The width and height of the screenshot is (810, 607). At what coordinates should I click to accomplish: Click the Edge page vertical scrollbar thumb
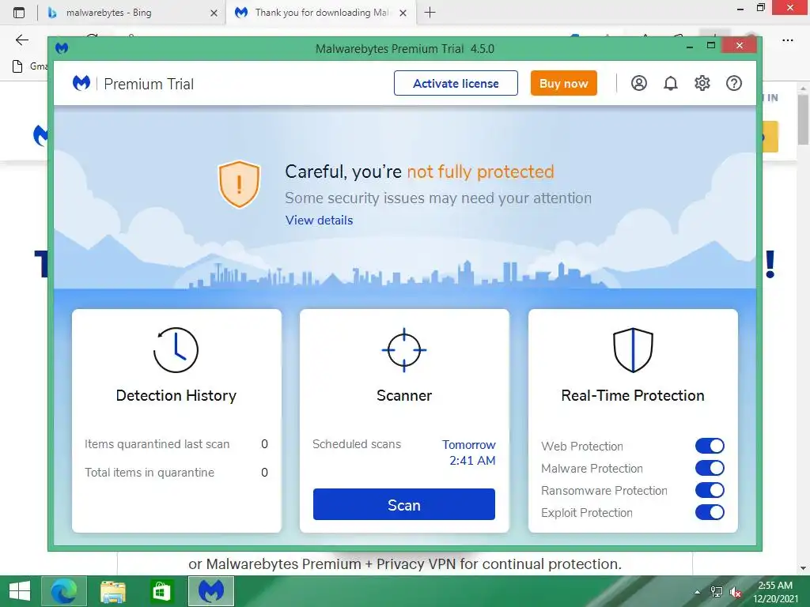coord(804,120)
